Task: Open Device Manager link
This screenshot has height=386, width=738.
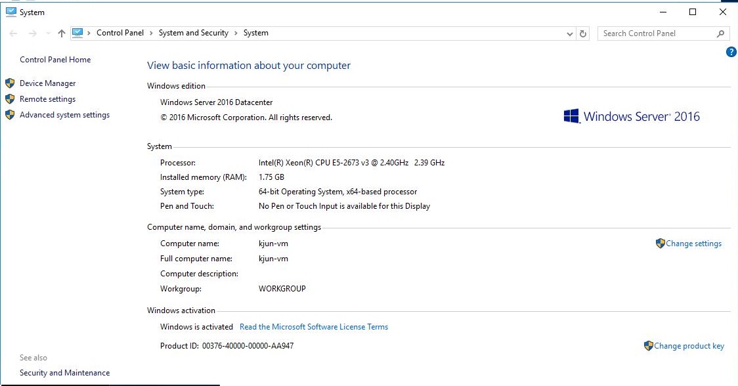Action: click(x=47, y=83)
